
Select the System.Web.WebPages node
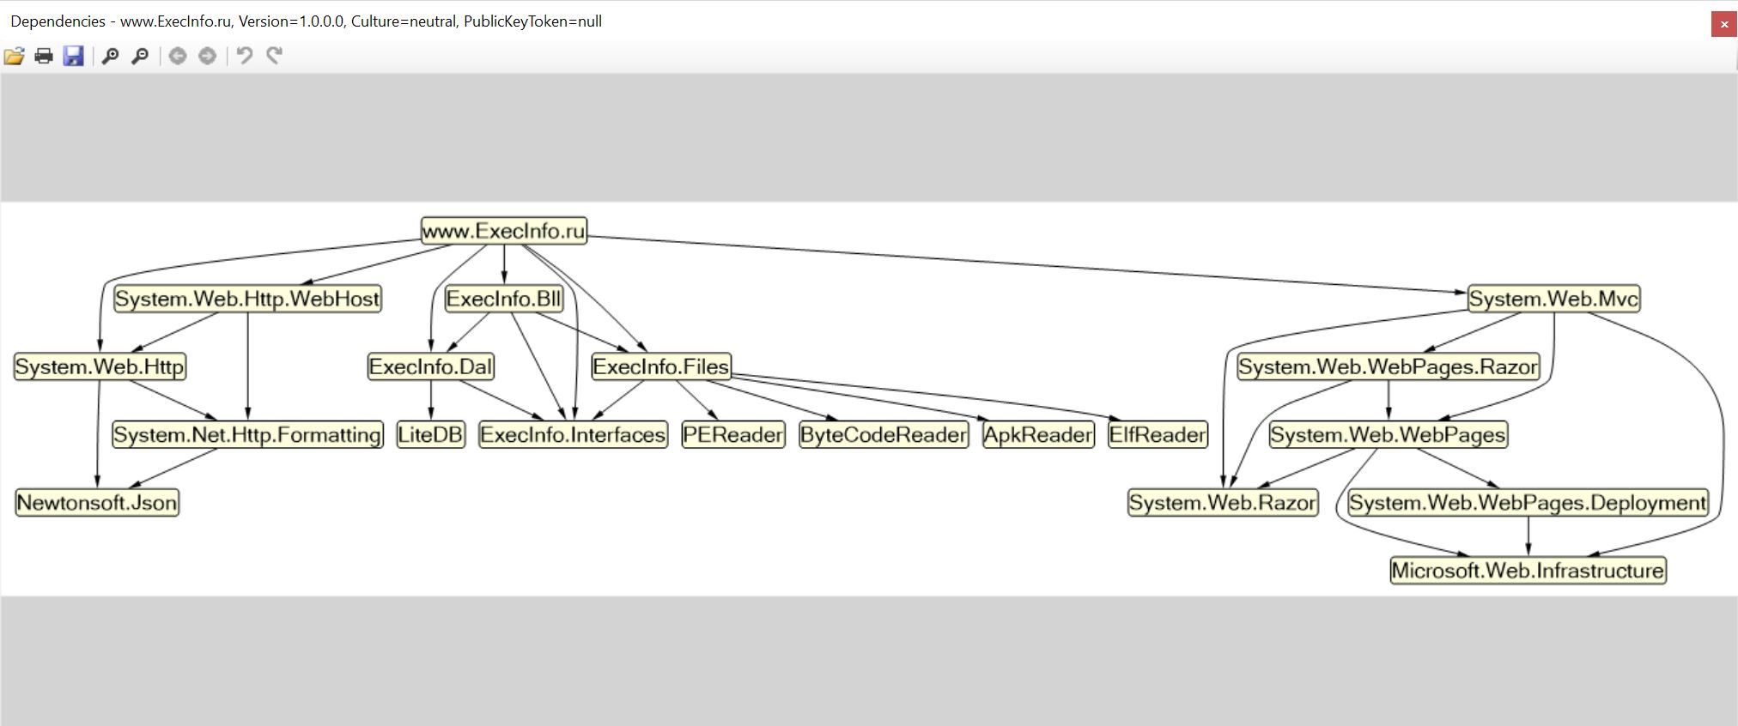pyautogui.click(x=1389, y=434)
